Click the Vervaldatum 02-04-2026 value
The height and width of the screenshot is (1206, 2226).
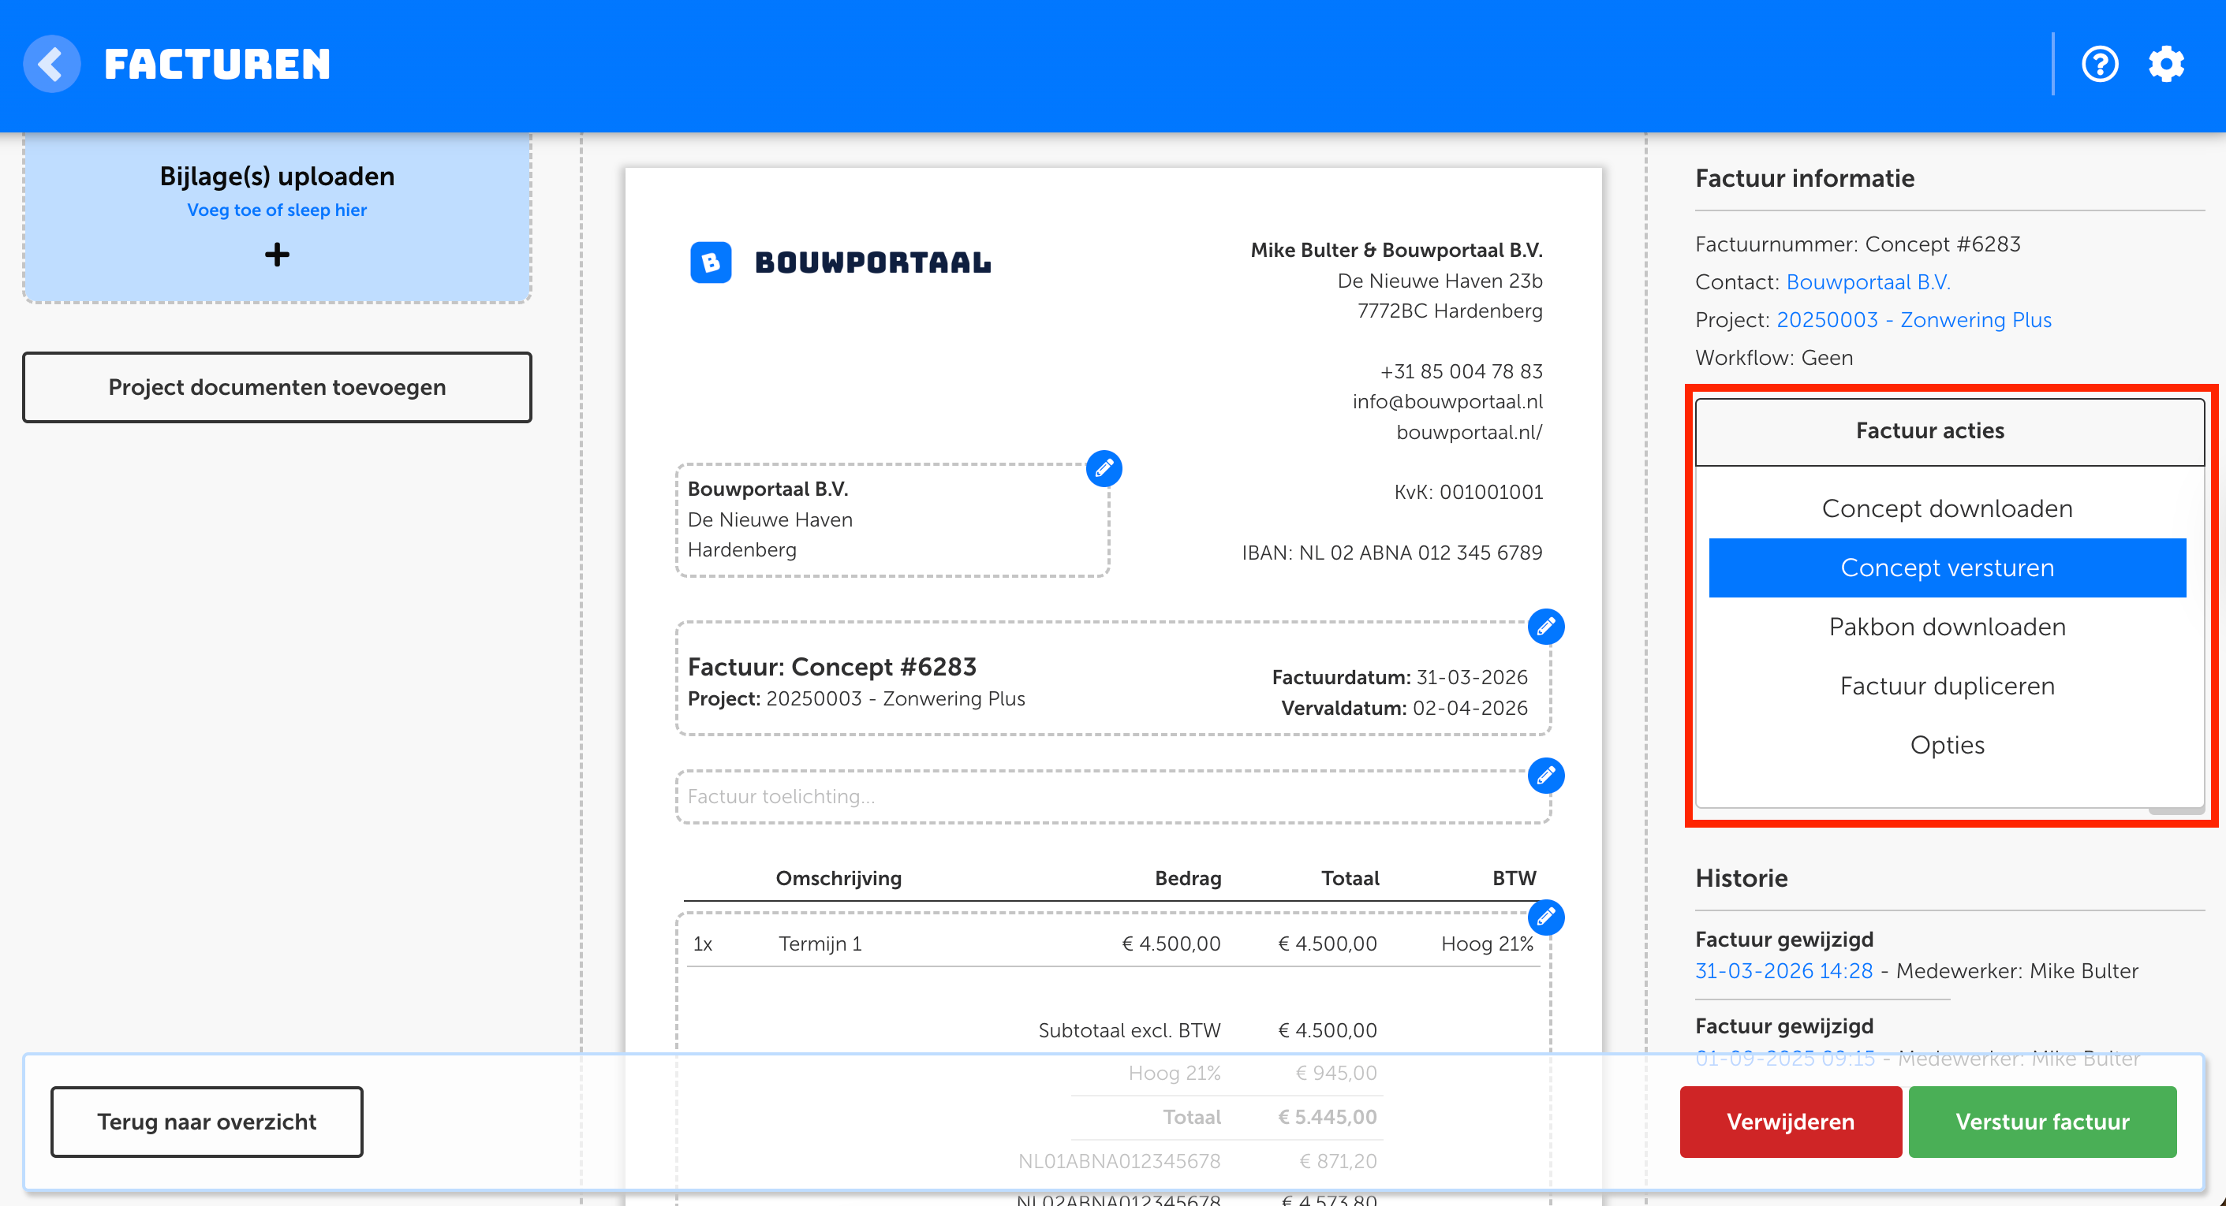point(1470,708)
